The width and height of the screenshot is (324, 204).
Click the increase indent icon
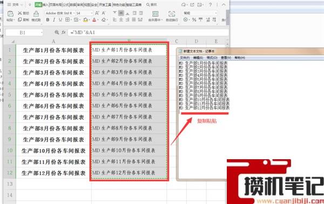(141, 13)
